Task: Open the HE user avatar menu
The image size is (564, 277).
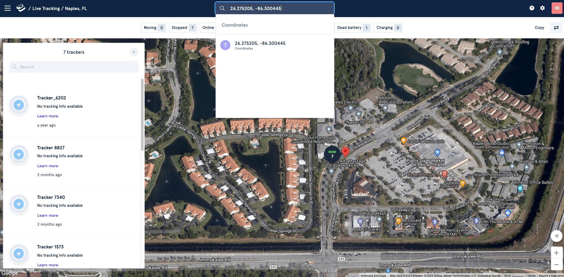Action: tap(557, 8)
